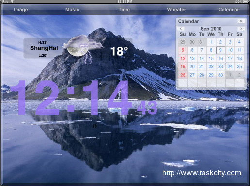The width and height of the screenshot is (250, 186).
Task: Open the Image menu
Action: [21, 10]
